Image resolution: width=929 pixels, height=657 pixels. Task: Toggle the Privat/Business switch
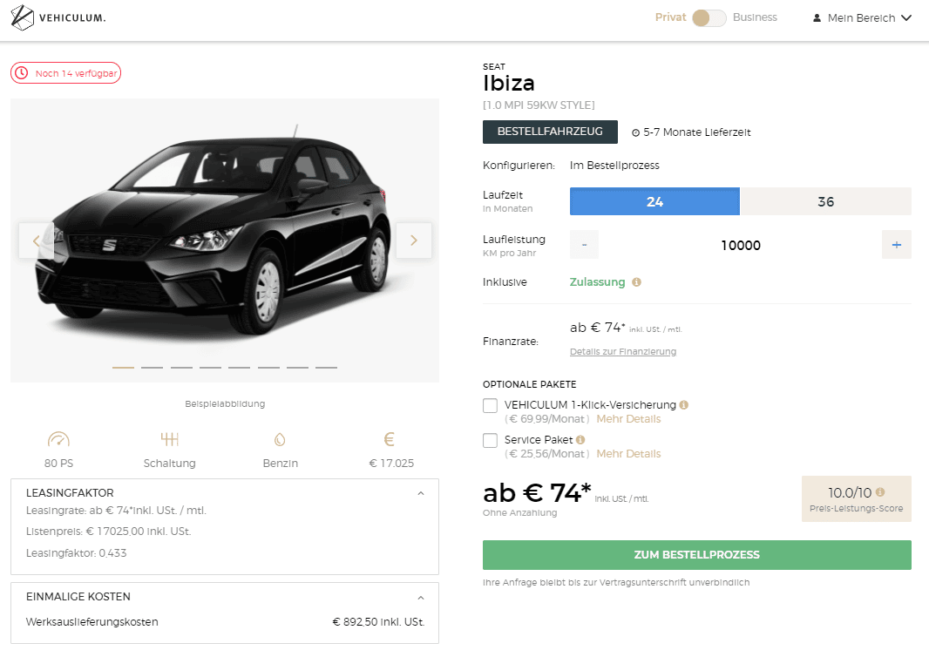[709, 18]
